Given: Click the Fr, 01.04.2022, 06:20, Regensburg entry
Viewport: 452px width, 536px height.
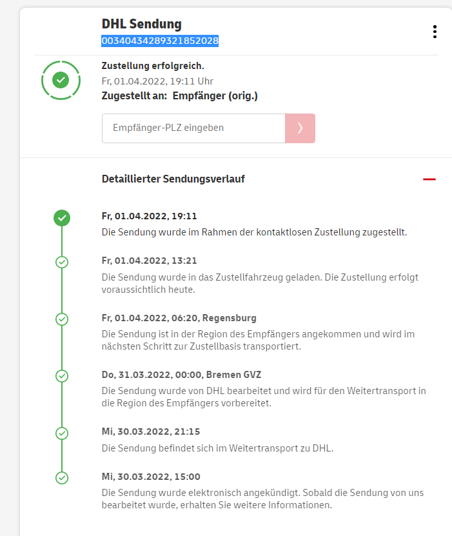Looking at the screenshot, I should pyautogui.click(x=179, y=318).
